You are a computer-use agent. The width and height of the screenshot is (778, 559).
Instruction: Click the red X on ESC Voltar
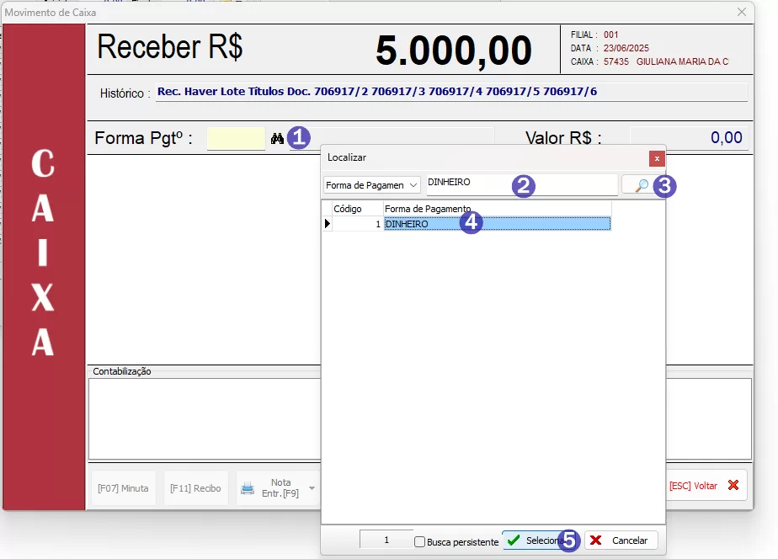(x=733, y=486)
